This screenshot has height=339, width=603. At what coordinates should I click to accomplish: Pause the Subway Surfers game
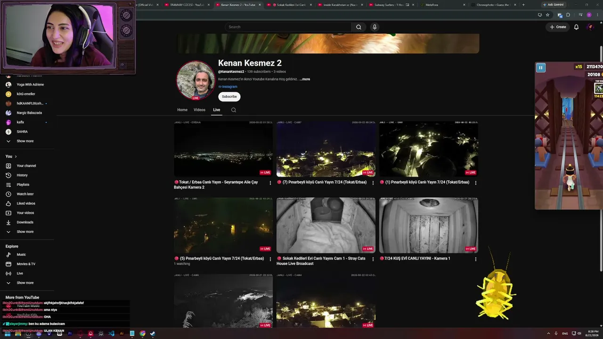(x=540, y=67)
